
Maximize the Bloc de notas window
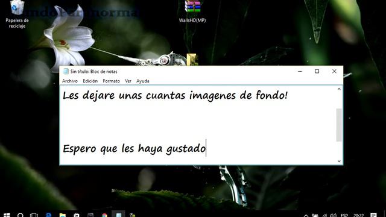[x=317, y=71]
